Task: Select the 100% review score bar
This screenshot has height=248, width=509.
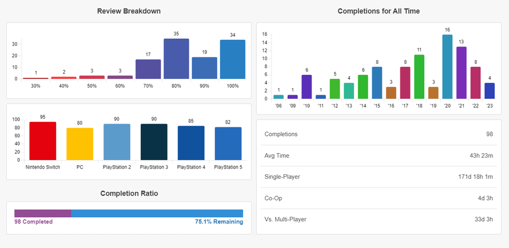Action: pos(232,59)
